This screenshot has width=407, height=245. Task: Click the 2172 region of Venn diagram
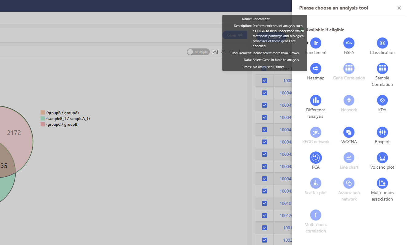click(14, 133)
